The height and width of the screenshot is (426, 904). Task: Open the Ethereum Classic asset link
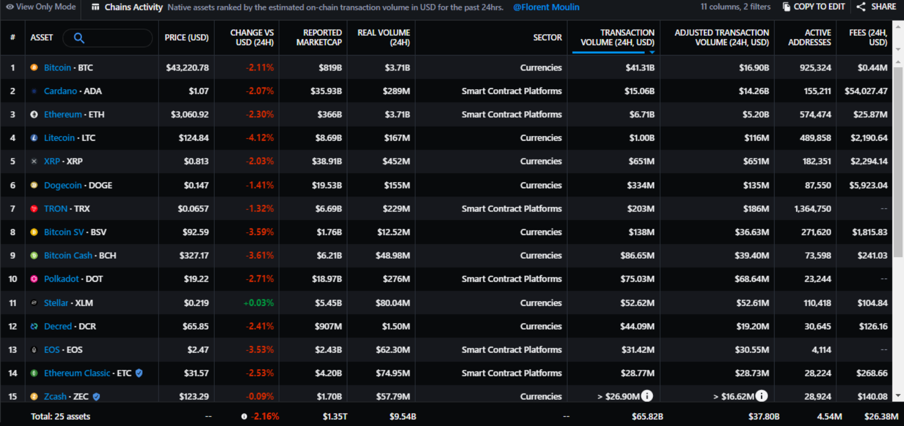tap(77, 373)
